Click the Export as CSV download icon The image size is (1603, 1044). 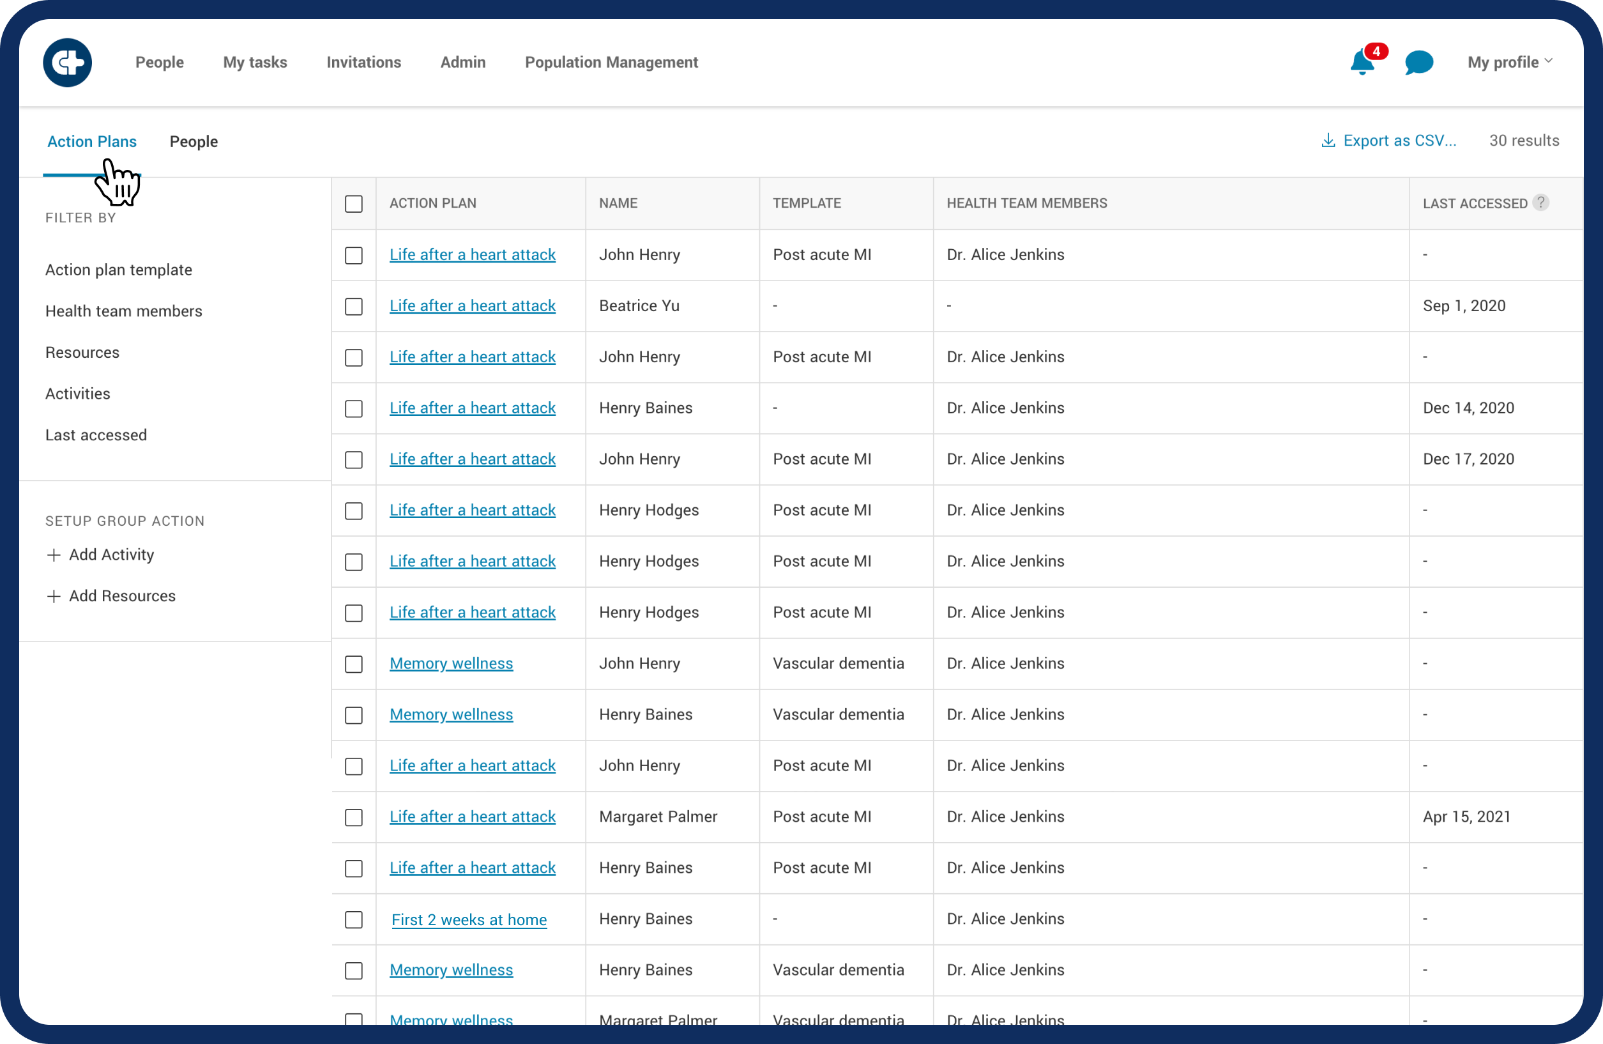point(1328,140)
